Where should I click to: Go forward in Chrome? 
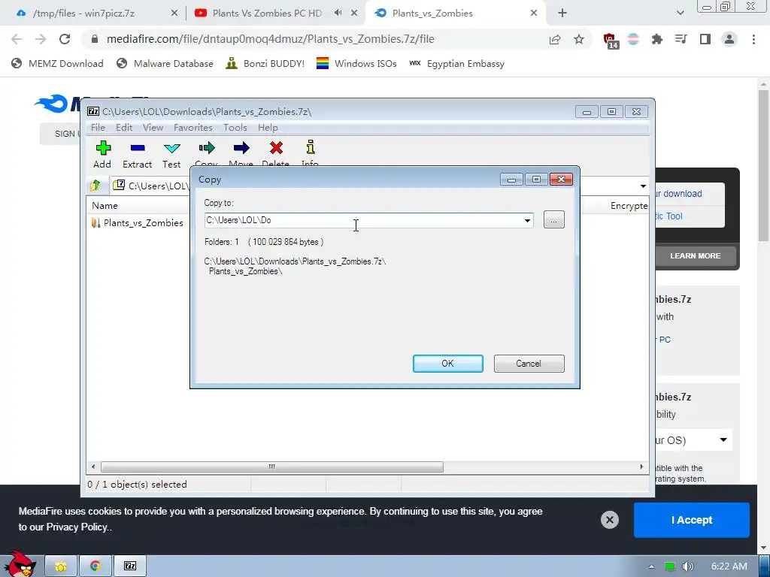[x=41, y=39]
